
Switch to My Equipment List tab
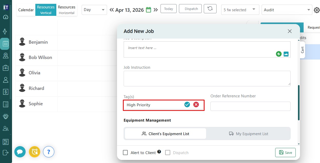[248, 134]
